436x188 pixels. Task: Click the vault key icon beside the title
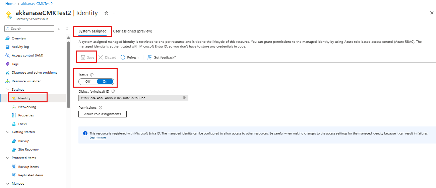[9, 15]
